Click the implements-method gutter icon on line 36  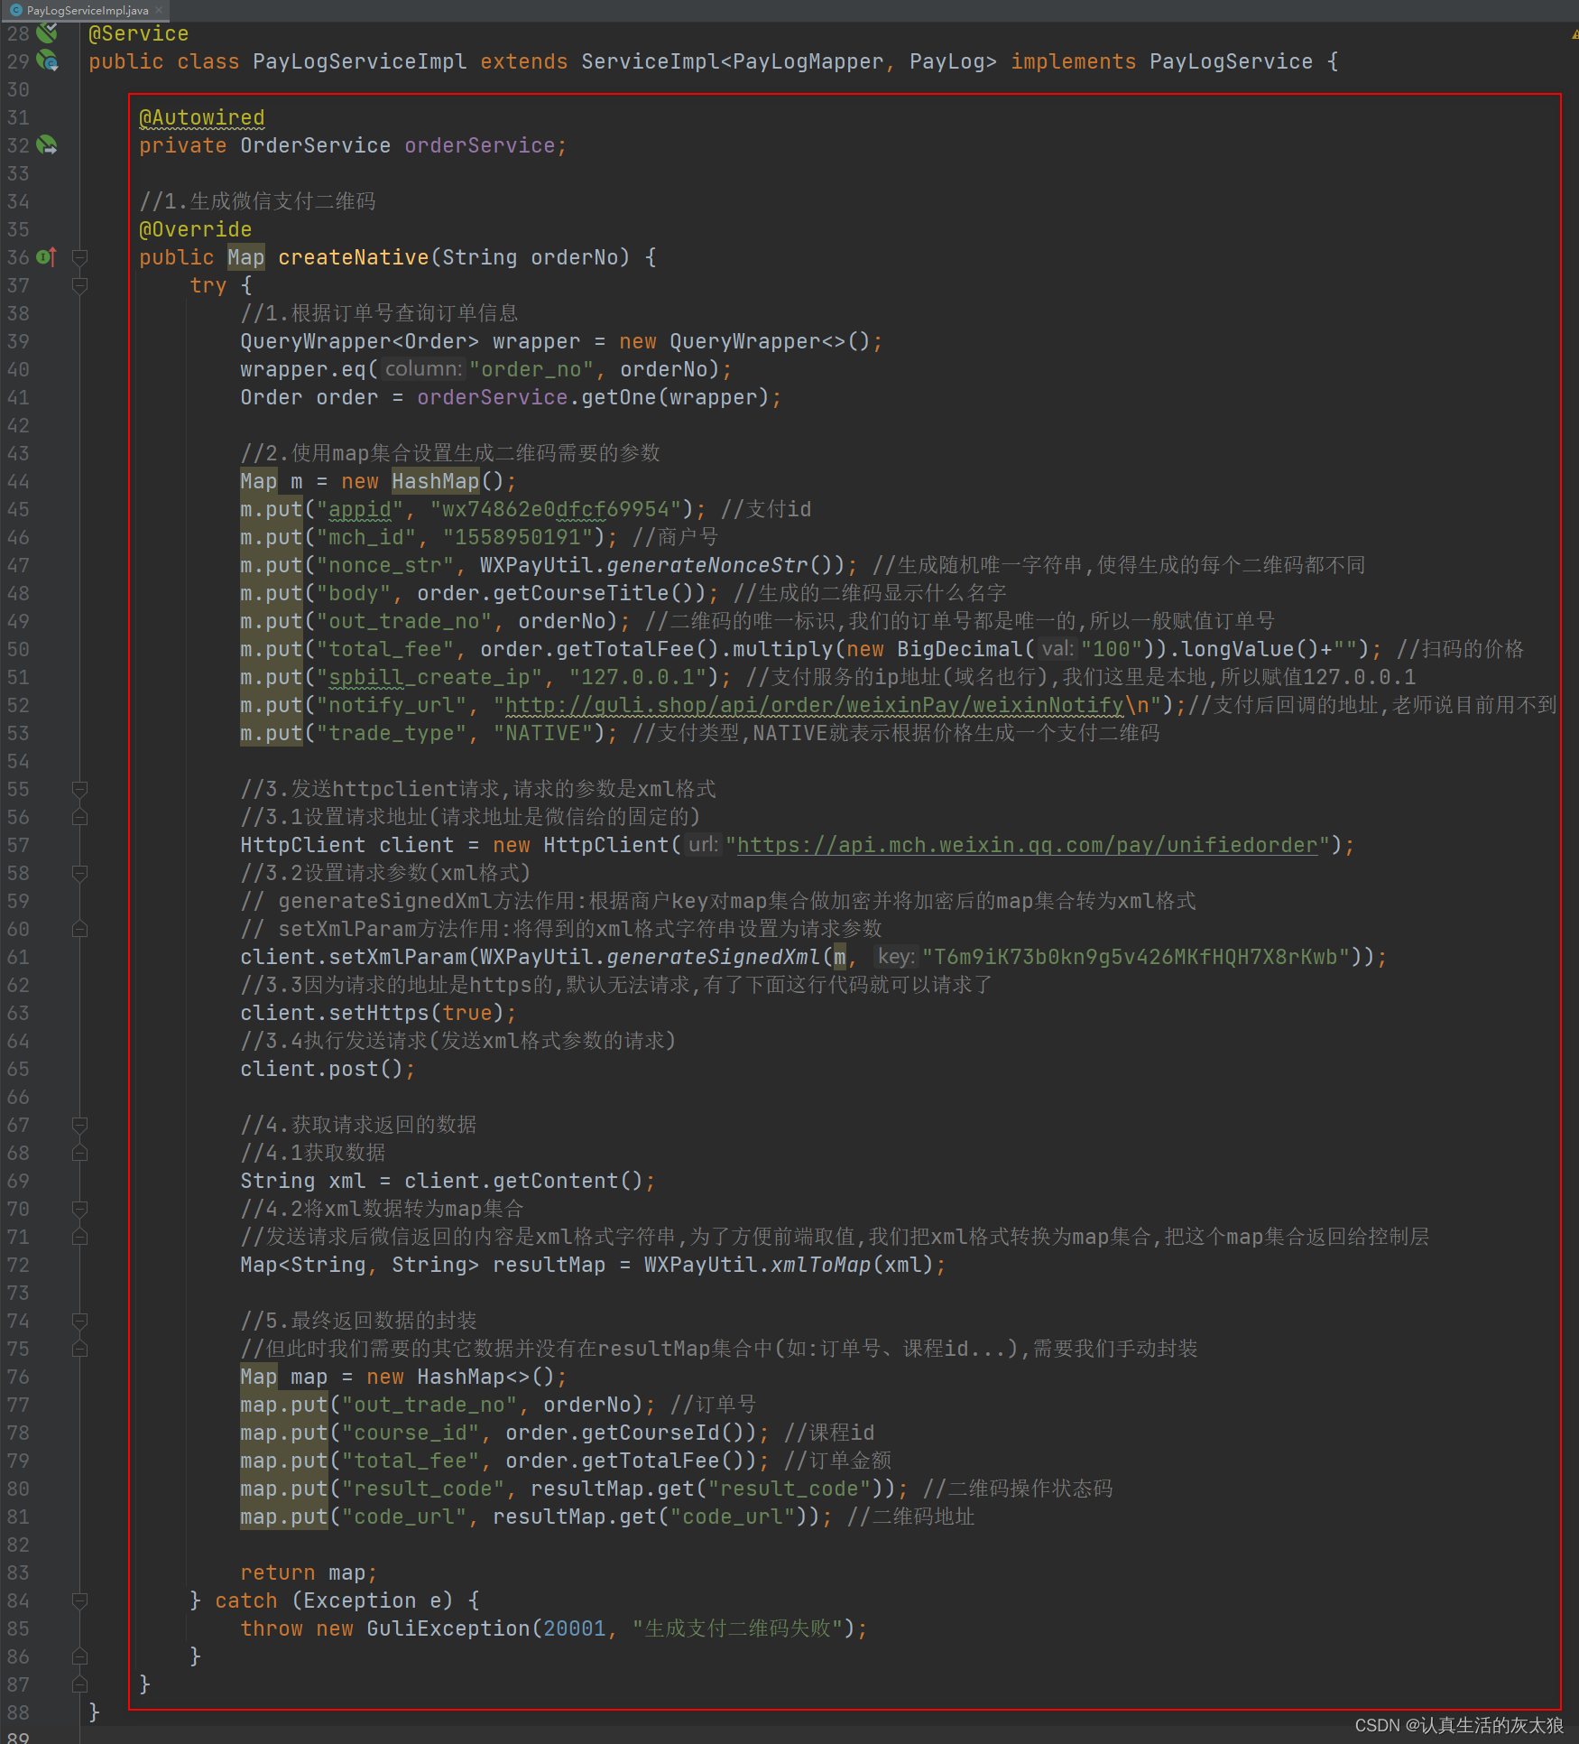(47, 257)
